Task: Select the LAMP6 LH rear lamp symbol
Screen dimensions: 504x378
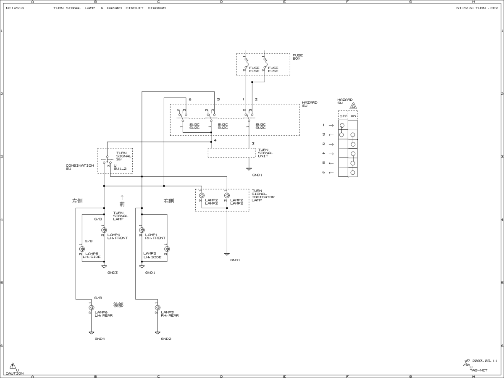Action: 91,308
